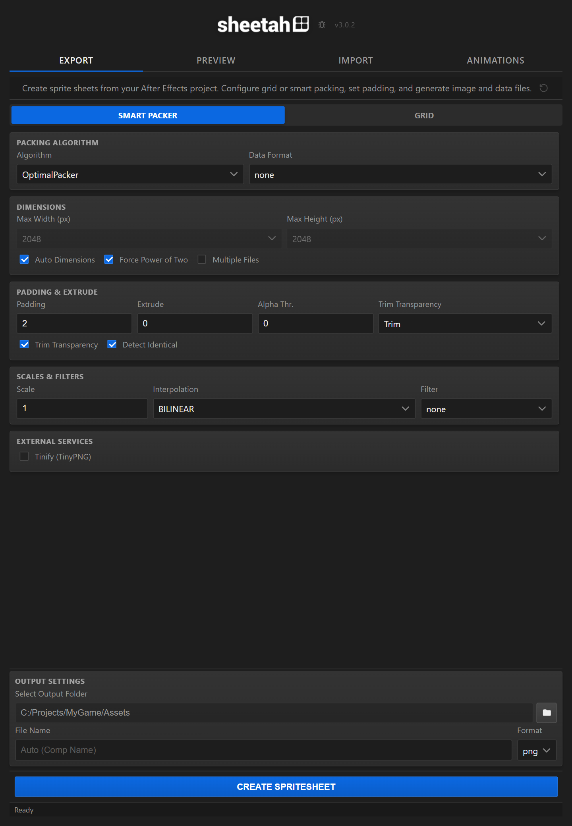
Task: Click the bug debug icon near the logo
Action: tap(322, 25)
